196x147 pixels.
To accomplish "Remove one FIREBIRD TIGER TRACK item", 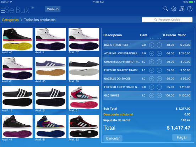I will click(159, 87).
